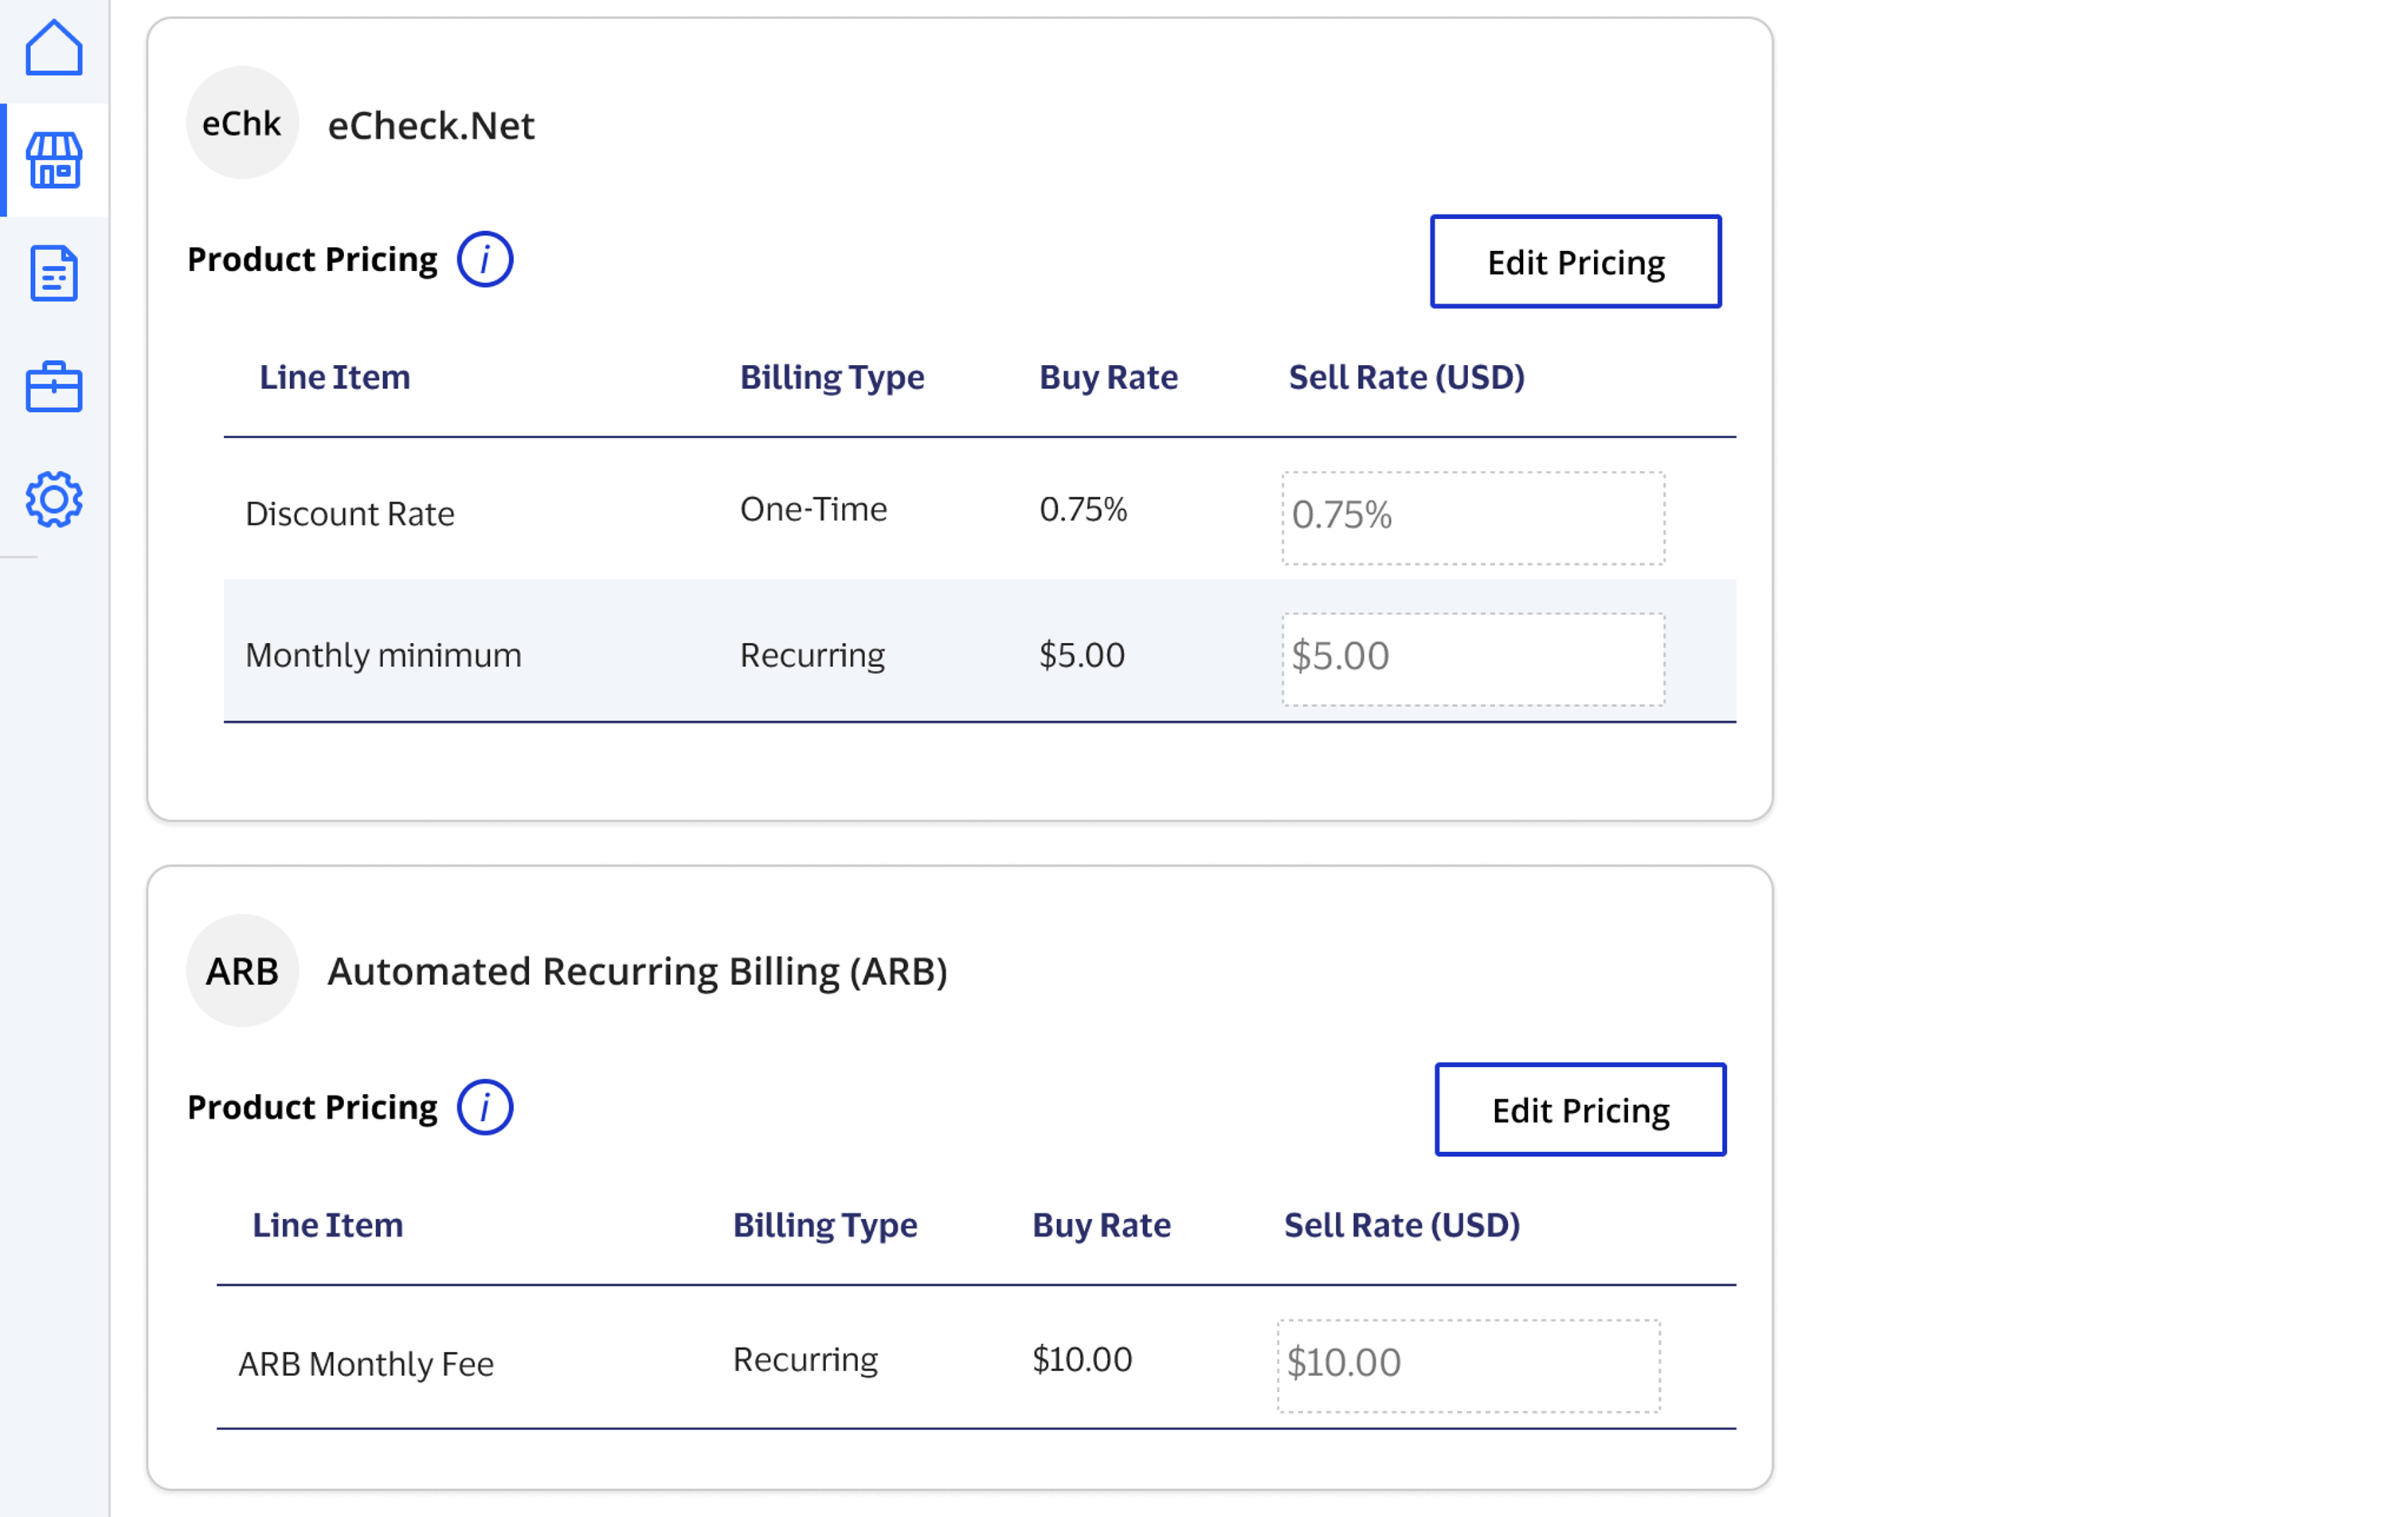This screenshot has height=1517, width=2408.
Task: Click the Automated Recurring Billing (ARB) title
Action: [637, 971]
